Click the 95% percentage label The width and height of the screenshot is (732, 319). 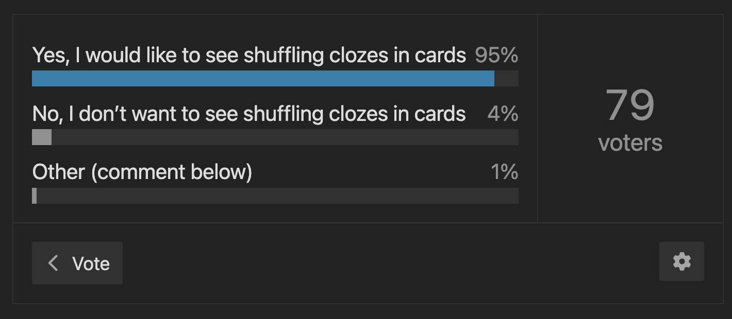click(x=496, y=55)
